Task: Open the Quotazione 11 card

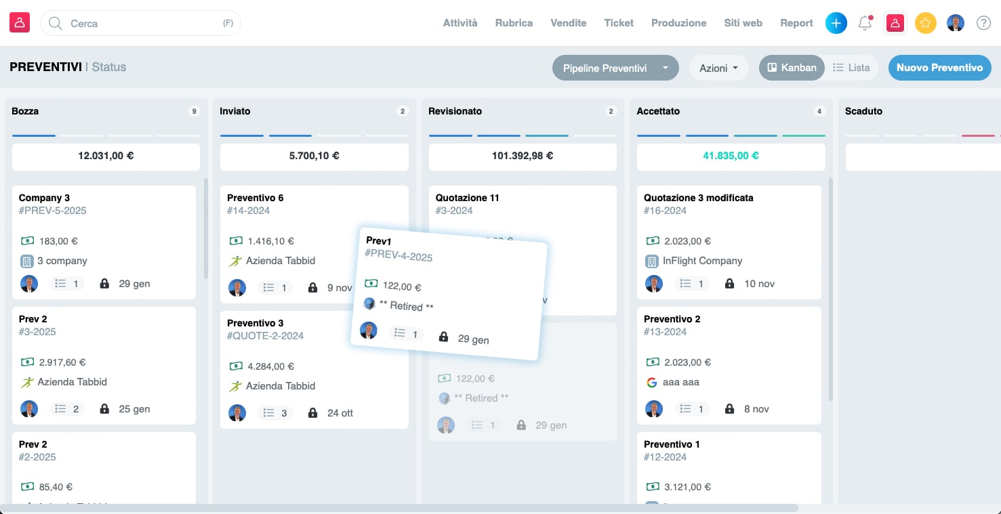Action: [x=468, y=198]
